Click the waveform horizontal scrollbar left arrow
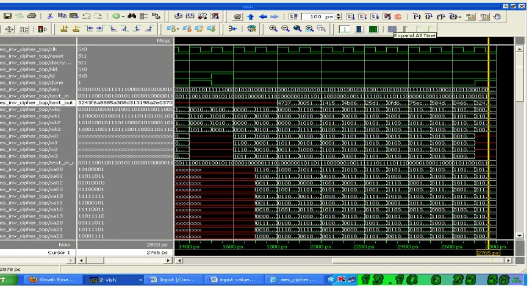This screenshot has height=291, width=532. click(179, 261)
